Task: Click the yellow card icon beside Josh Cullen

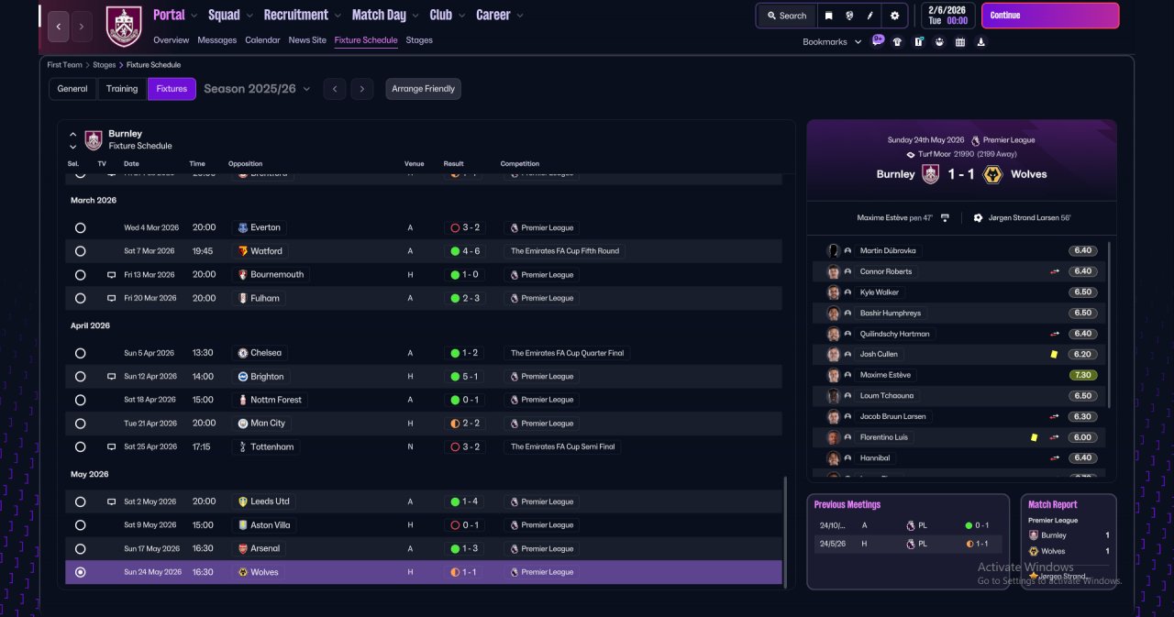Action: point(1055,354)
